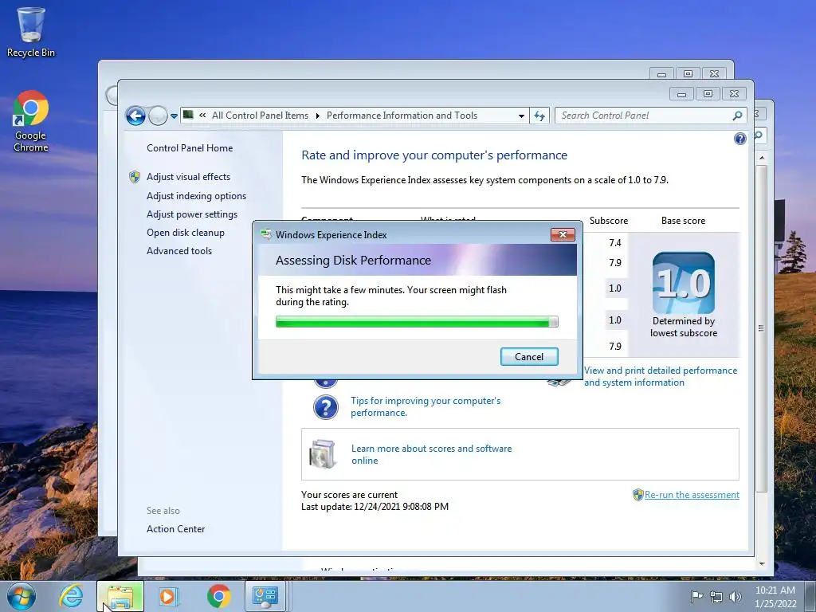Minimize the rearmost background window
Image resolution: width=816 pixels, height=612 pixels.
coord(661,74)
